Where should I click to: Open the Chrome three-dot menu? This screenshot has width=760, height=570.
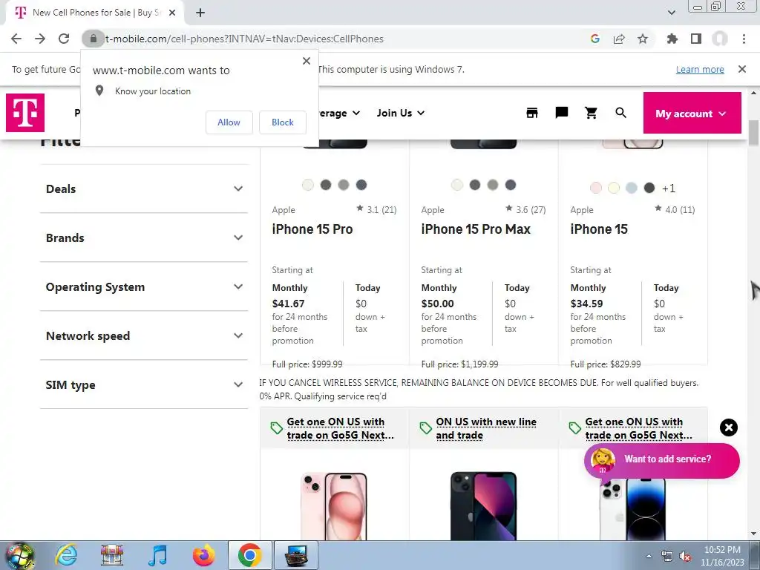(744, 39)
